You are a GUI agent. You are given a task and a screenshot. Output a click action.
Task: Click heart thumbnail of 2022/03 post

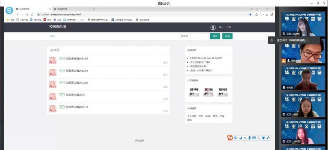pos(53,72)
